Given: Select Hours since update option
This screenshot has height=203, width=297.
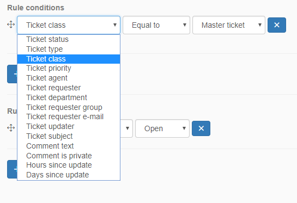Looking at the screenshot, I should [x=69, y=165].
